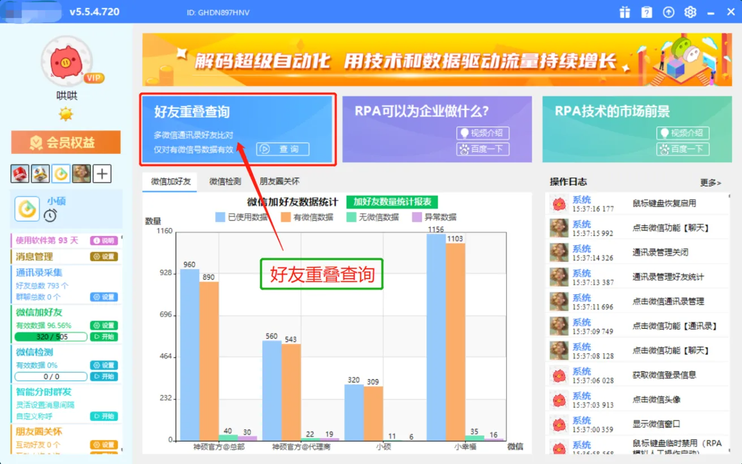The width and height of the screenshot is (742, 464).
Task: Open 会员权益 member benefits button
Action: click(66, 142)
